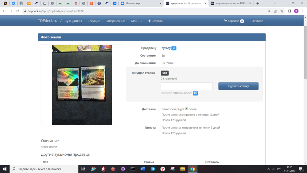Show hidden system tray icons
Viewport: 307px width, 173px height.
point(268,169)
